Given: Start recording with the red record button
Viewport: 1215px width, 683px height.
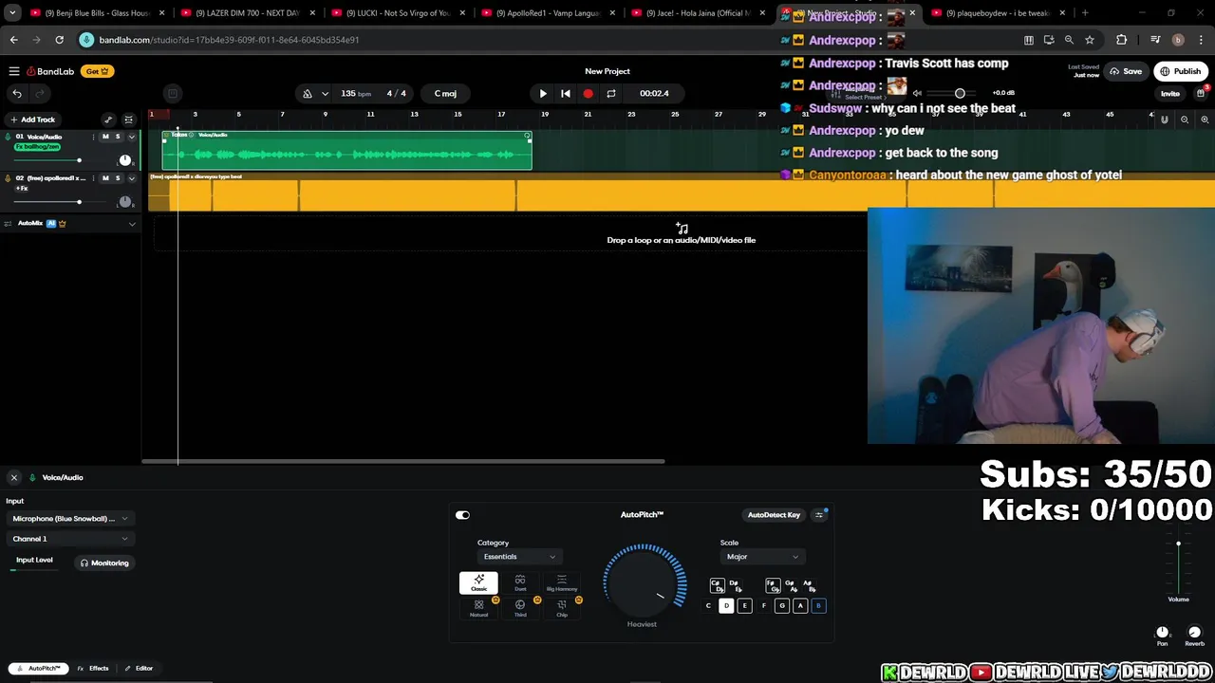Looking at the screenshot, I should [588, 94].
